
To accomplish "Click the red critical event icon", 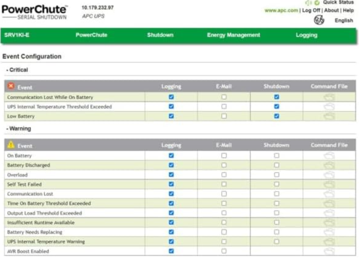I will click(x=11, y=86).
